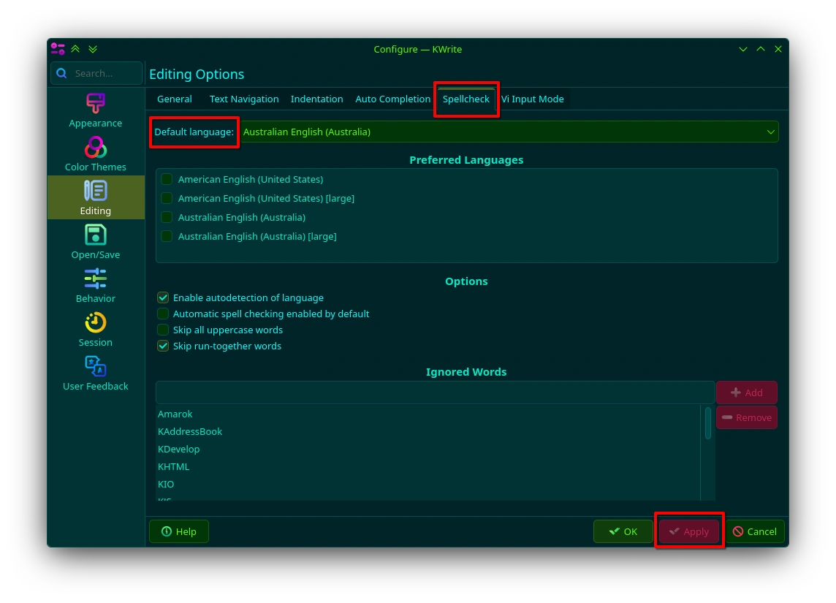Click Remove ignored word button
The image size is (836, 603).
click(x=746, y=417)
